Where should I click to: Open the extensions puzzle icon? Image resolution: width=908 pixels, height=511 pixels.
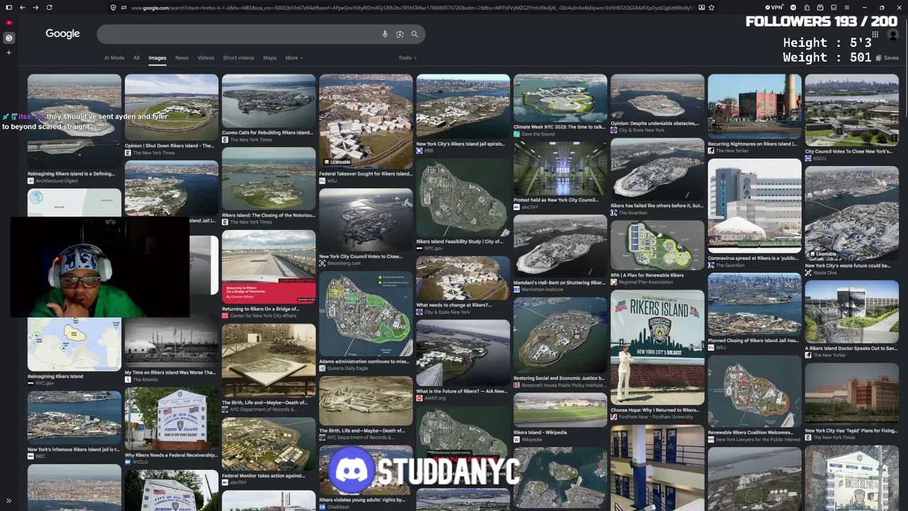point(807,7)
